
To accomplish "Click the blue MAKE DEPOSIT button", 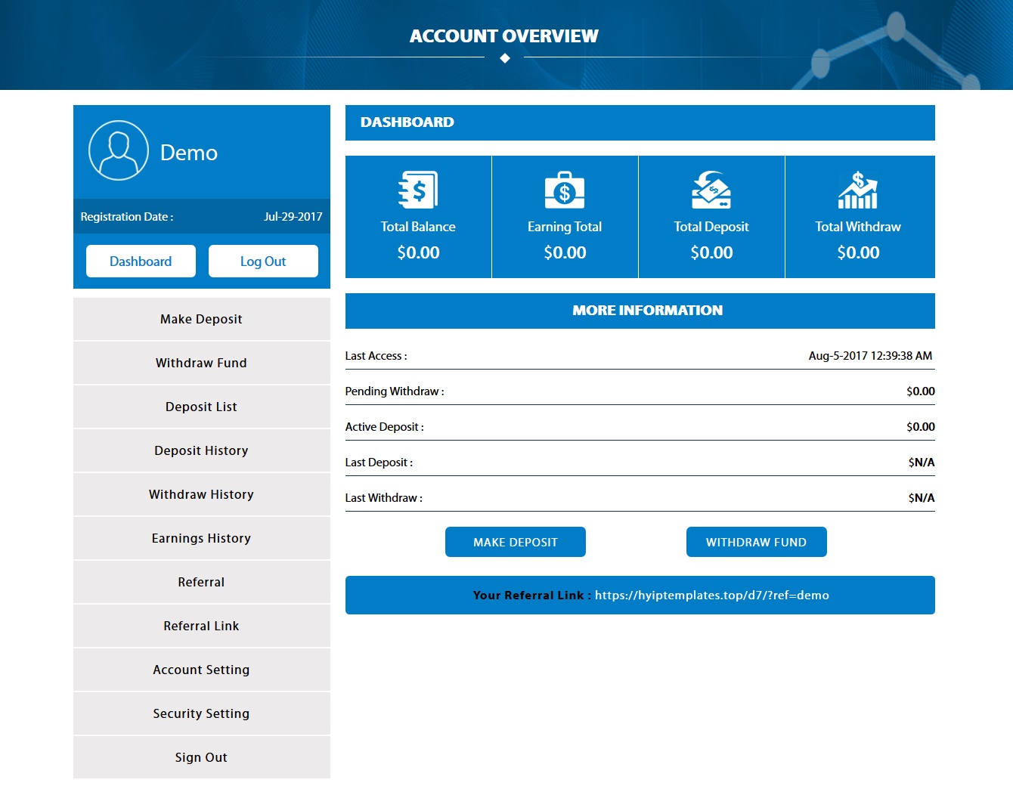I will point(516,542).
